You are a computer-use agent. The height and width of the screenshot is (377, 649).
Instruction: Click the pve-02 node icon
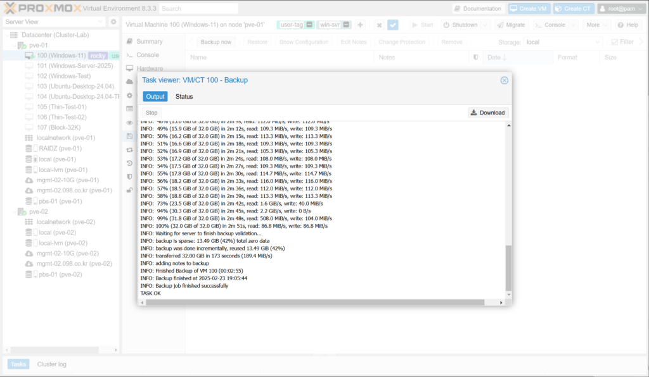point(22,212)
